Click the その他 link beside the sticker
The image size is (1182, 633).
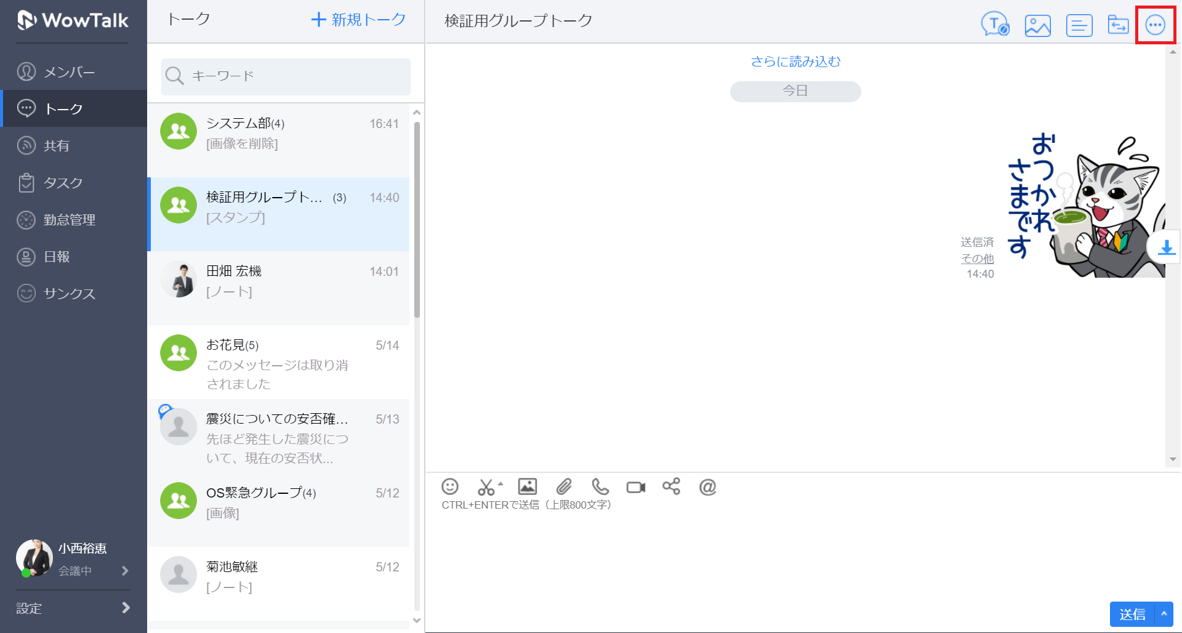coord(978,259)
